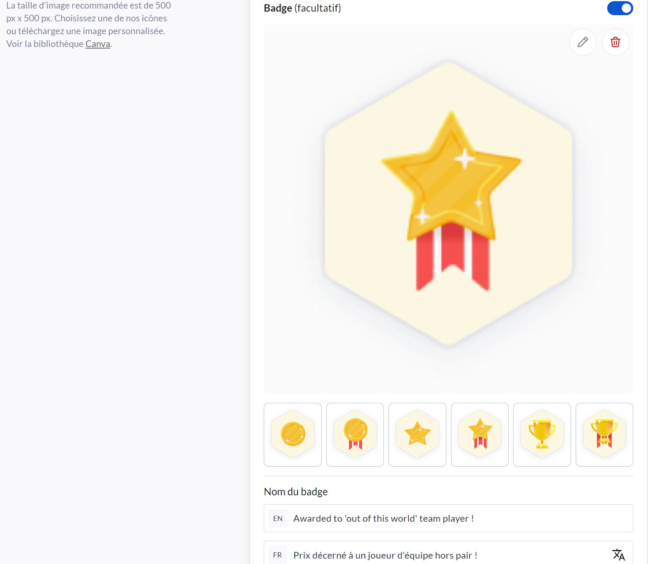This screenshot has width=648, height=564.
Task: Pick the plain gold star badge
Action: click(x=417, y=434)
